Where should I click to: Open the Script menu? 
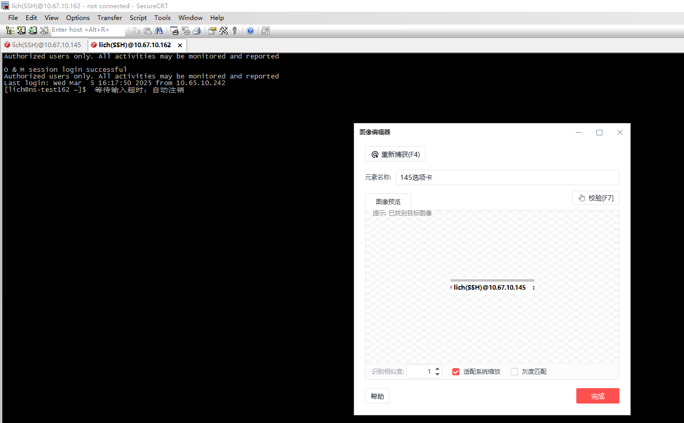(x=138, y=17)
